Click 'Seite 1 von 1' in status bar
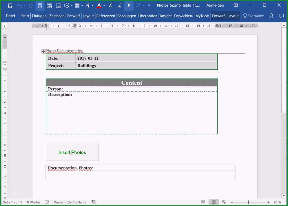Image resolution: width=288 pixels, height=206 pixels. pyautogui.click(x=12, y=202)
